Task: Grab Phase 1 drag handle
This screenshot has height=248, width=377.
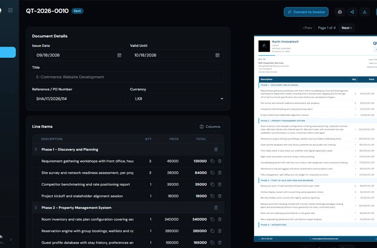Action: click(x=36, y=149)
